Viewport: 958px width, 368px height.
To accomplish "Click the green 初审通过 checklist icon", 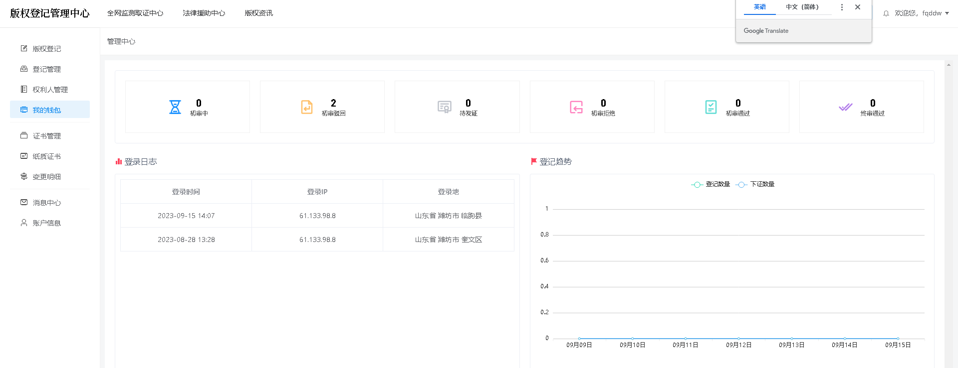I will pos(711,107).
